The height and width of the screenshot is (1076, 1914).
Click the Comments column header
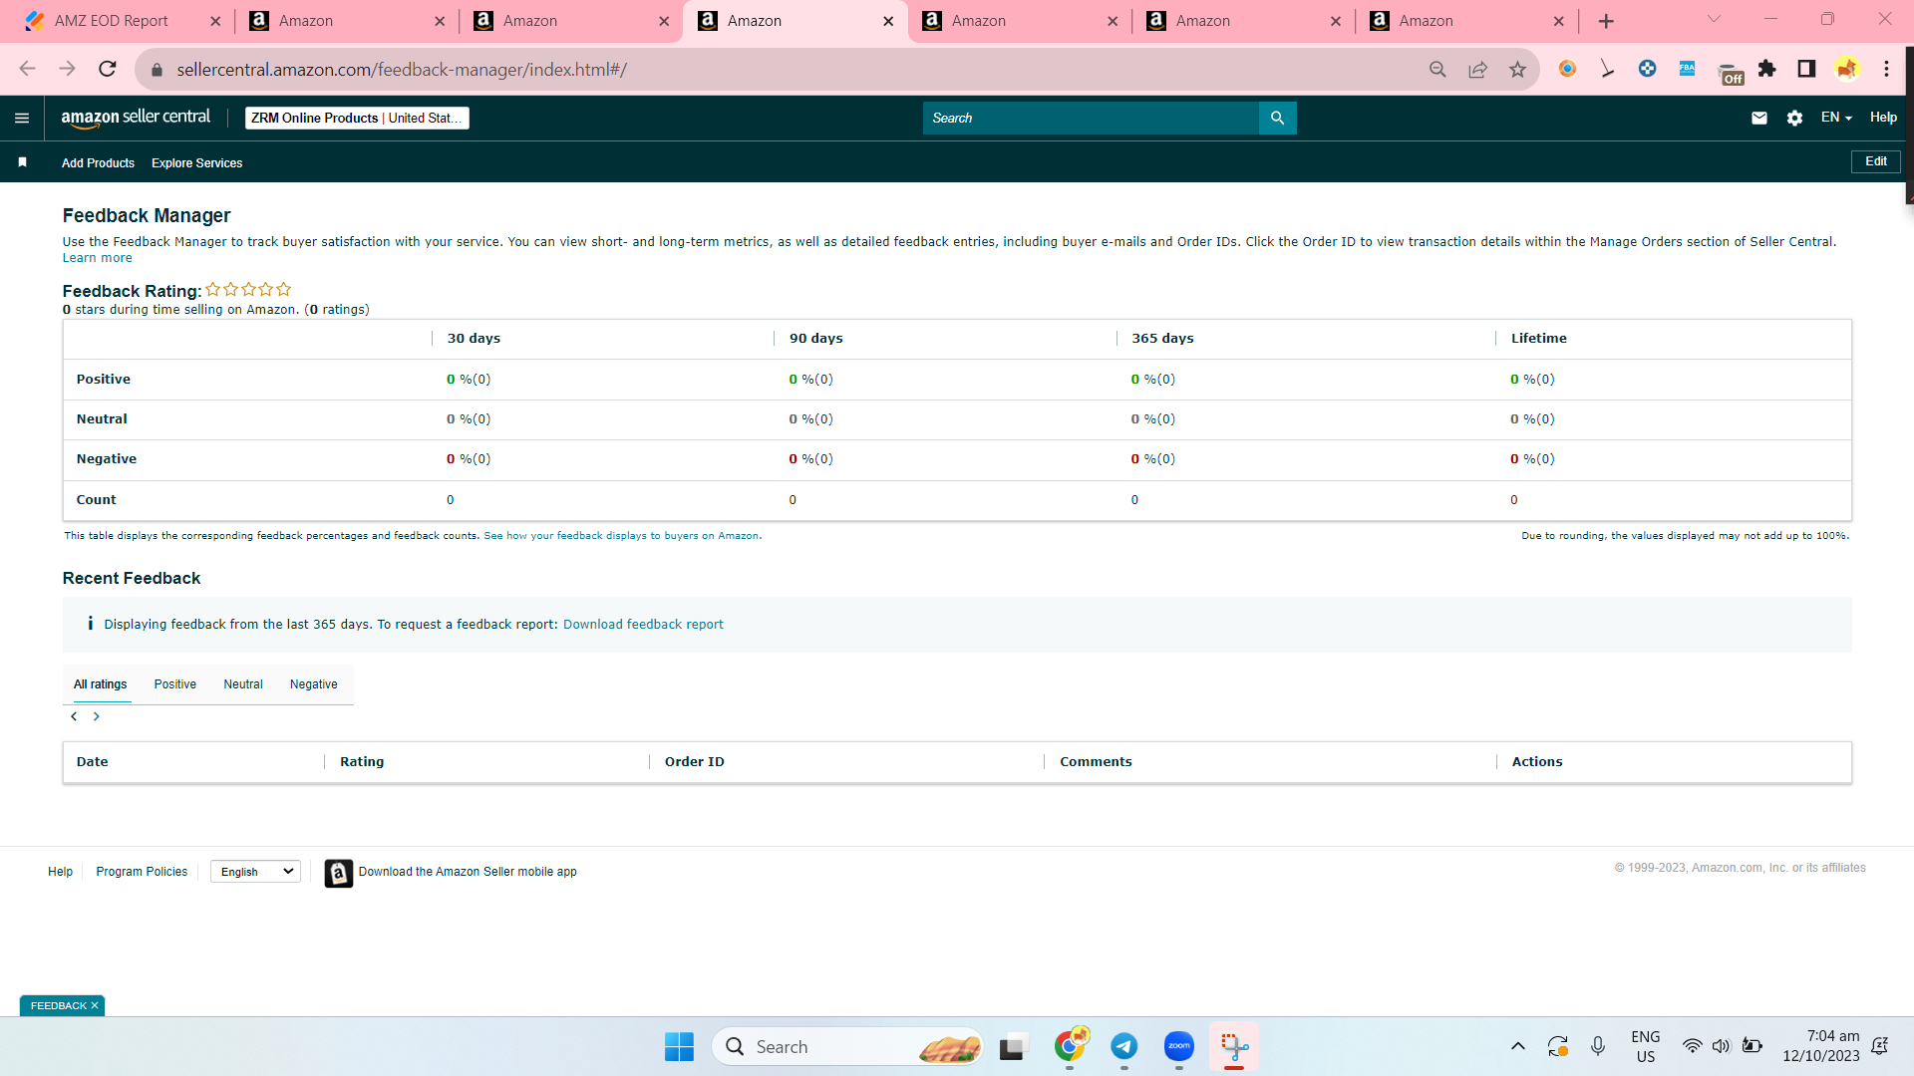pos(1096,762)
